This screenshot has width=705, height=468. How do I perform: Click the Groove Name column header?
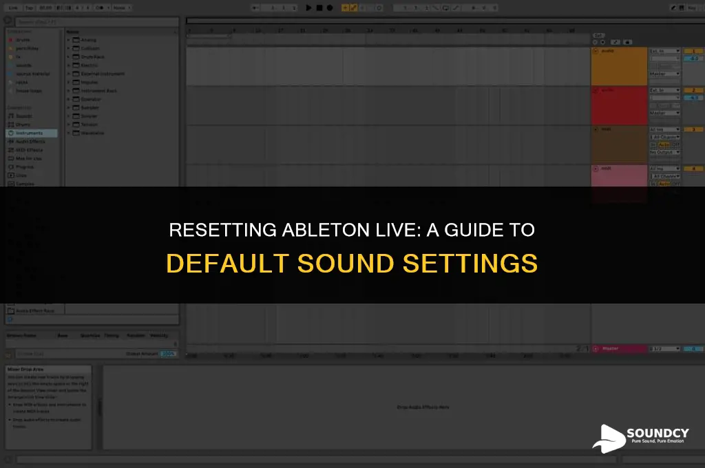(21, 335)
